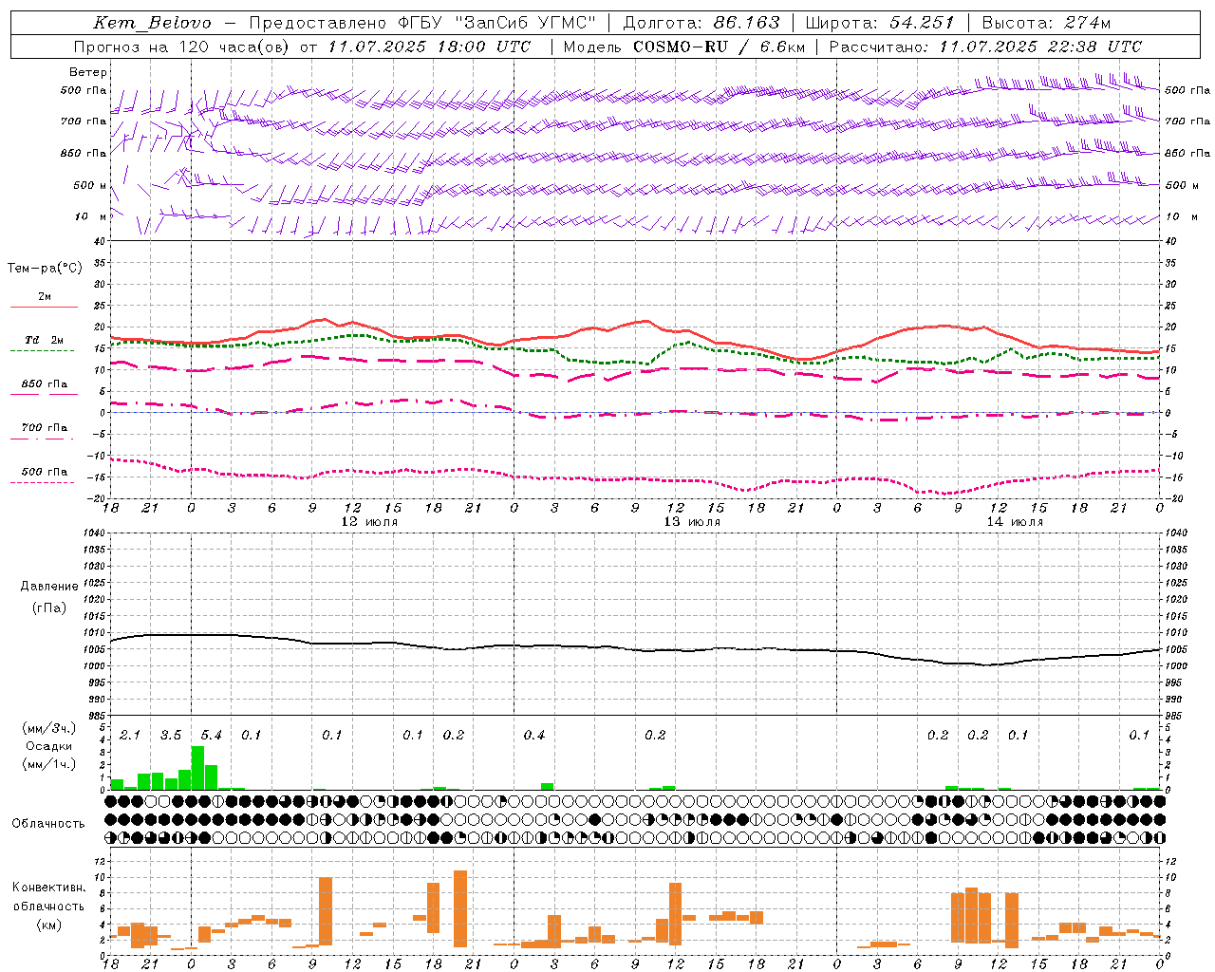Select the 'Предоставлено ФГБУ "ЗапСиб УГМС"' header text
1215x972 pixels.
pyautogui.click(x=422, y=23)
